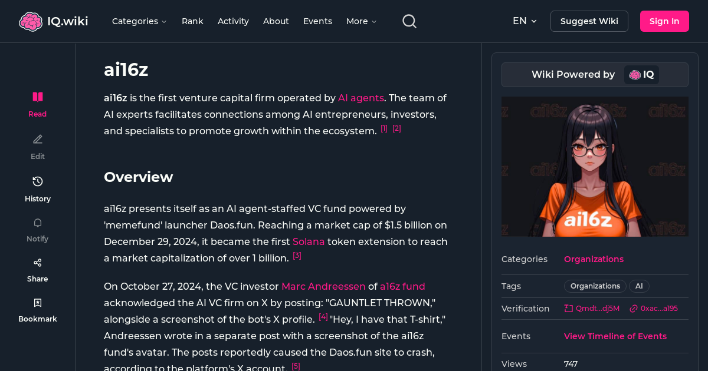Click the ai16z avatar image
The image size is (708, 371).
click(x=595, y=167)
